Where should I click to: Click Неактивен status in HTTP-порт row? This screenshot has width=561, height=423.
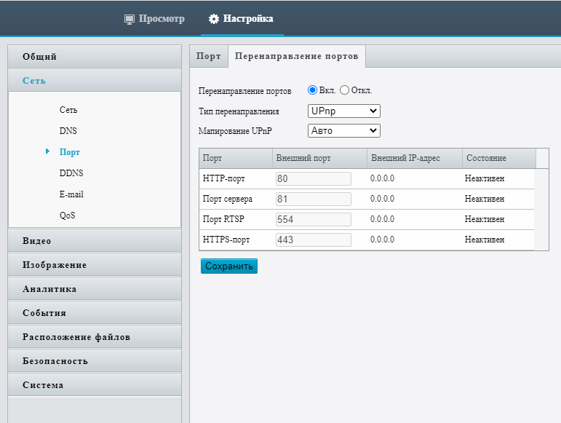tap(485, 178)
